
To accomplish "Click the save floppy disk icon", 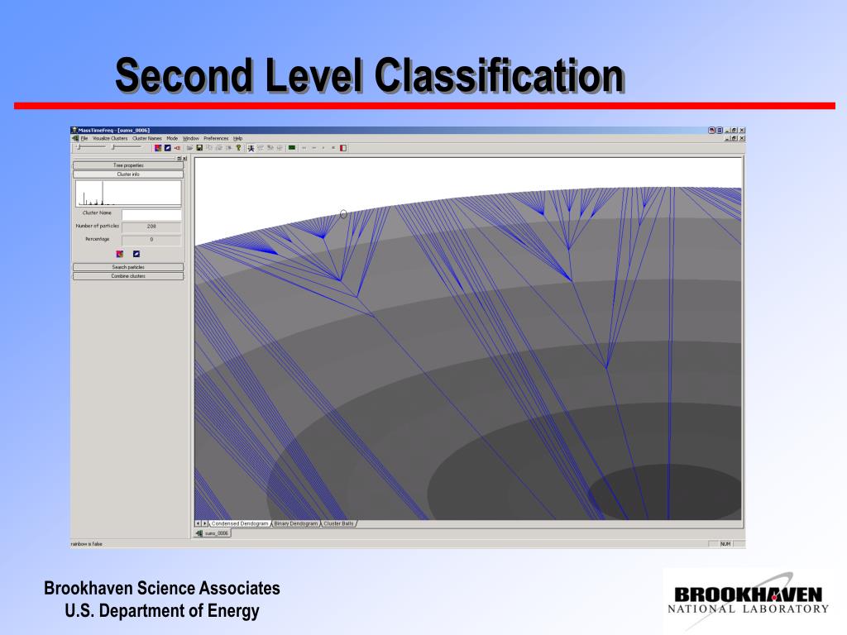I will point(199,148).
